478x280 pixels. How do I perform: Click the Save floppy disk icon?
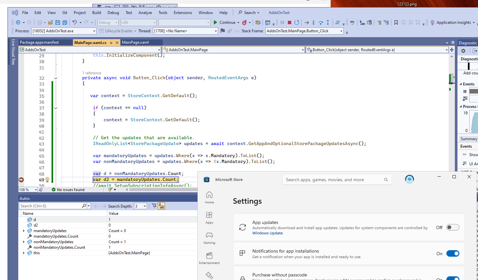[58, 22]
